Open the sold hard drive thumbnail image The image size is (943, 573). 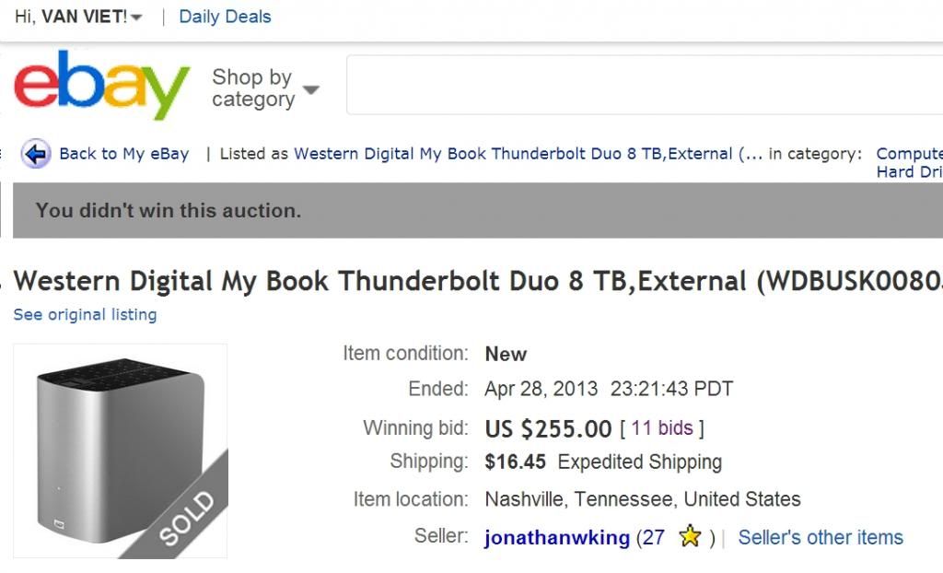tap(121, 450)
